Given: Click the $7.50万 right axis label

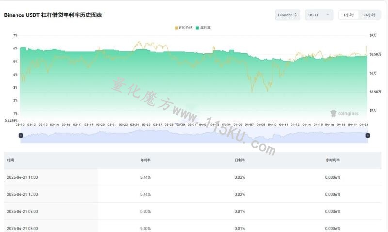Looking at the screenshot, I should tap(375, 92).
